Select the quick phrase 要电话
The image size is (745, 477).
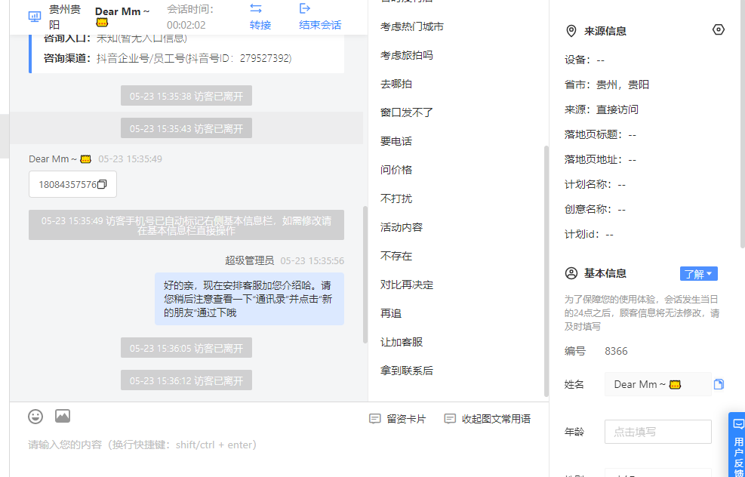pos(396,141)
